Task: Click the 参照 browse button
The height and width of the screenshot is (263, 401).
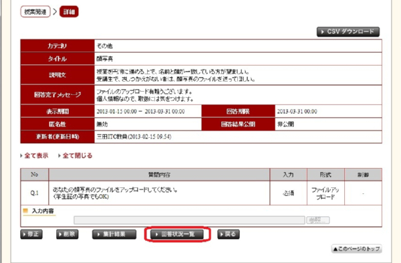Action: pyautogui.click(x=318, y=220)
